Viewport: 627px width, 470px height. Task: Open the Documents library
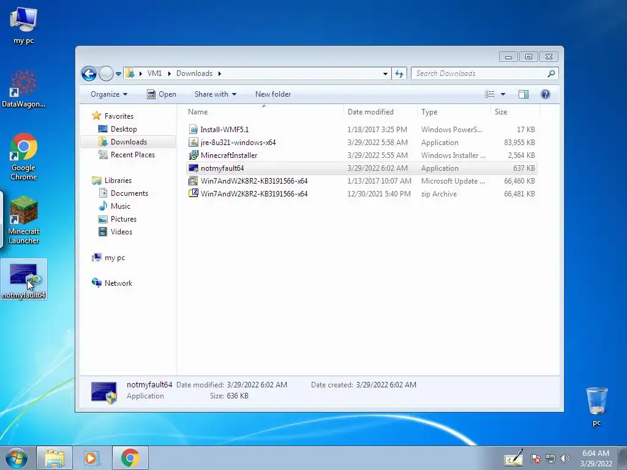pyautogui.click(x=129, y=193)
